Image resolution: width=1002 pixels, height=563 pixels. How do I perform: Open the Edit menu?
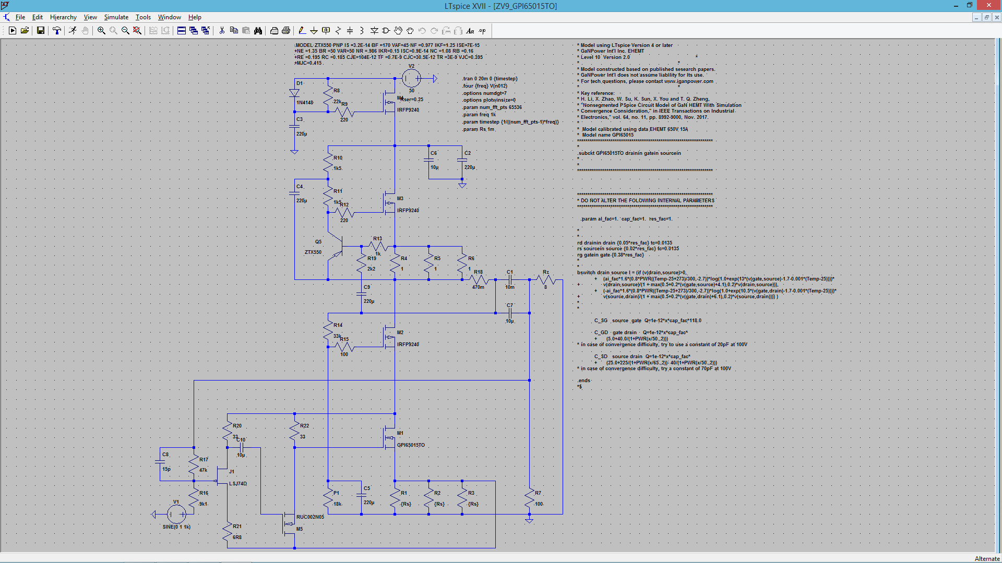(x=38, y=17)
